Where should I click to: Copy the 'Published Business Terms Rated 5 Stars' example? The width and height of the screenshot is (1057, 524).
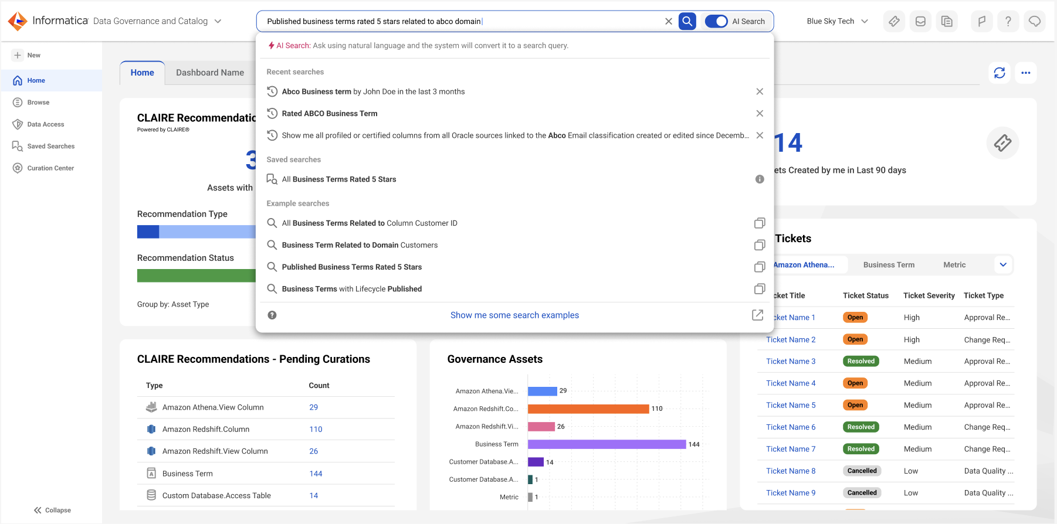pos(760,267)
